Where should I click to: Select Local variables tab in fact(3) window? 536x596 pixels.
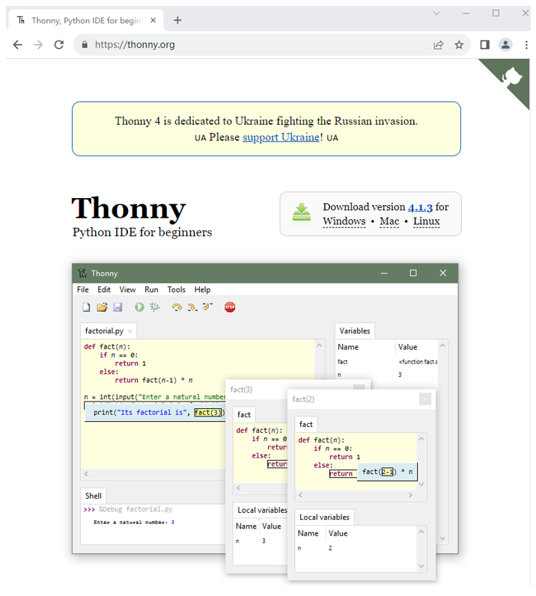click(x=262, y=510)
